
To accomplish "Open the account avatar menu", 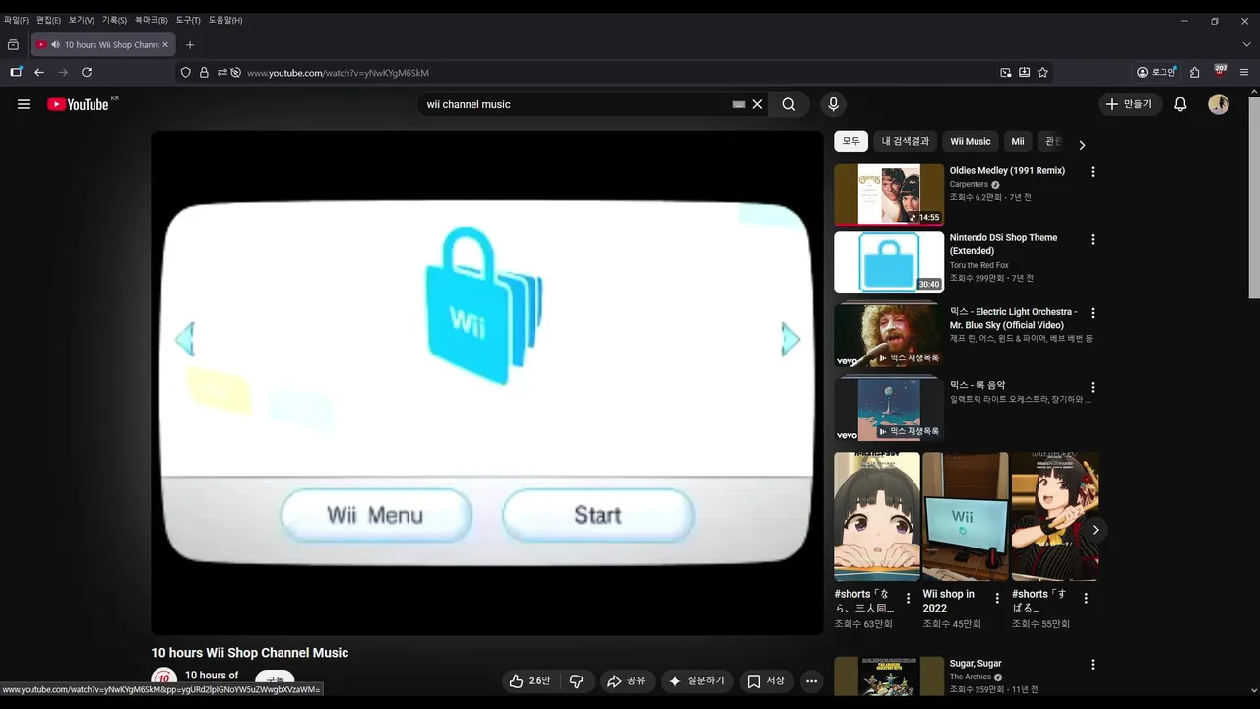I will click(x=1219, y=104).
